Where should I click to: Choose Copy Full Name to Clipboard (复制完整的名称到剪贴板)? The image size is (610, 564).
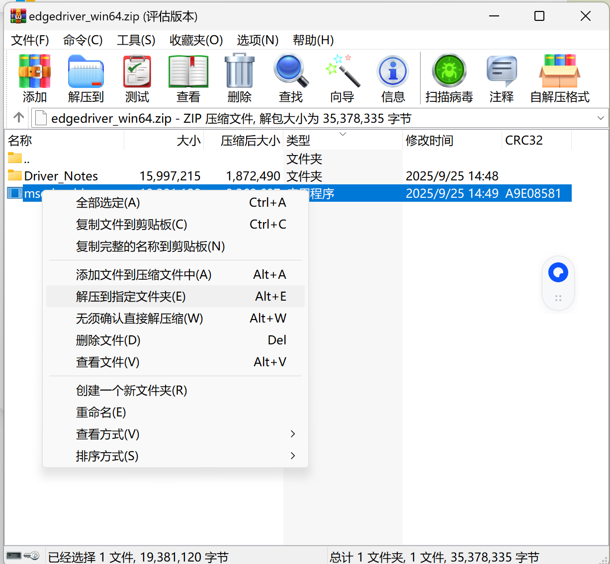point(175,246)
